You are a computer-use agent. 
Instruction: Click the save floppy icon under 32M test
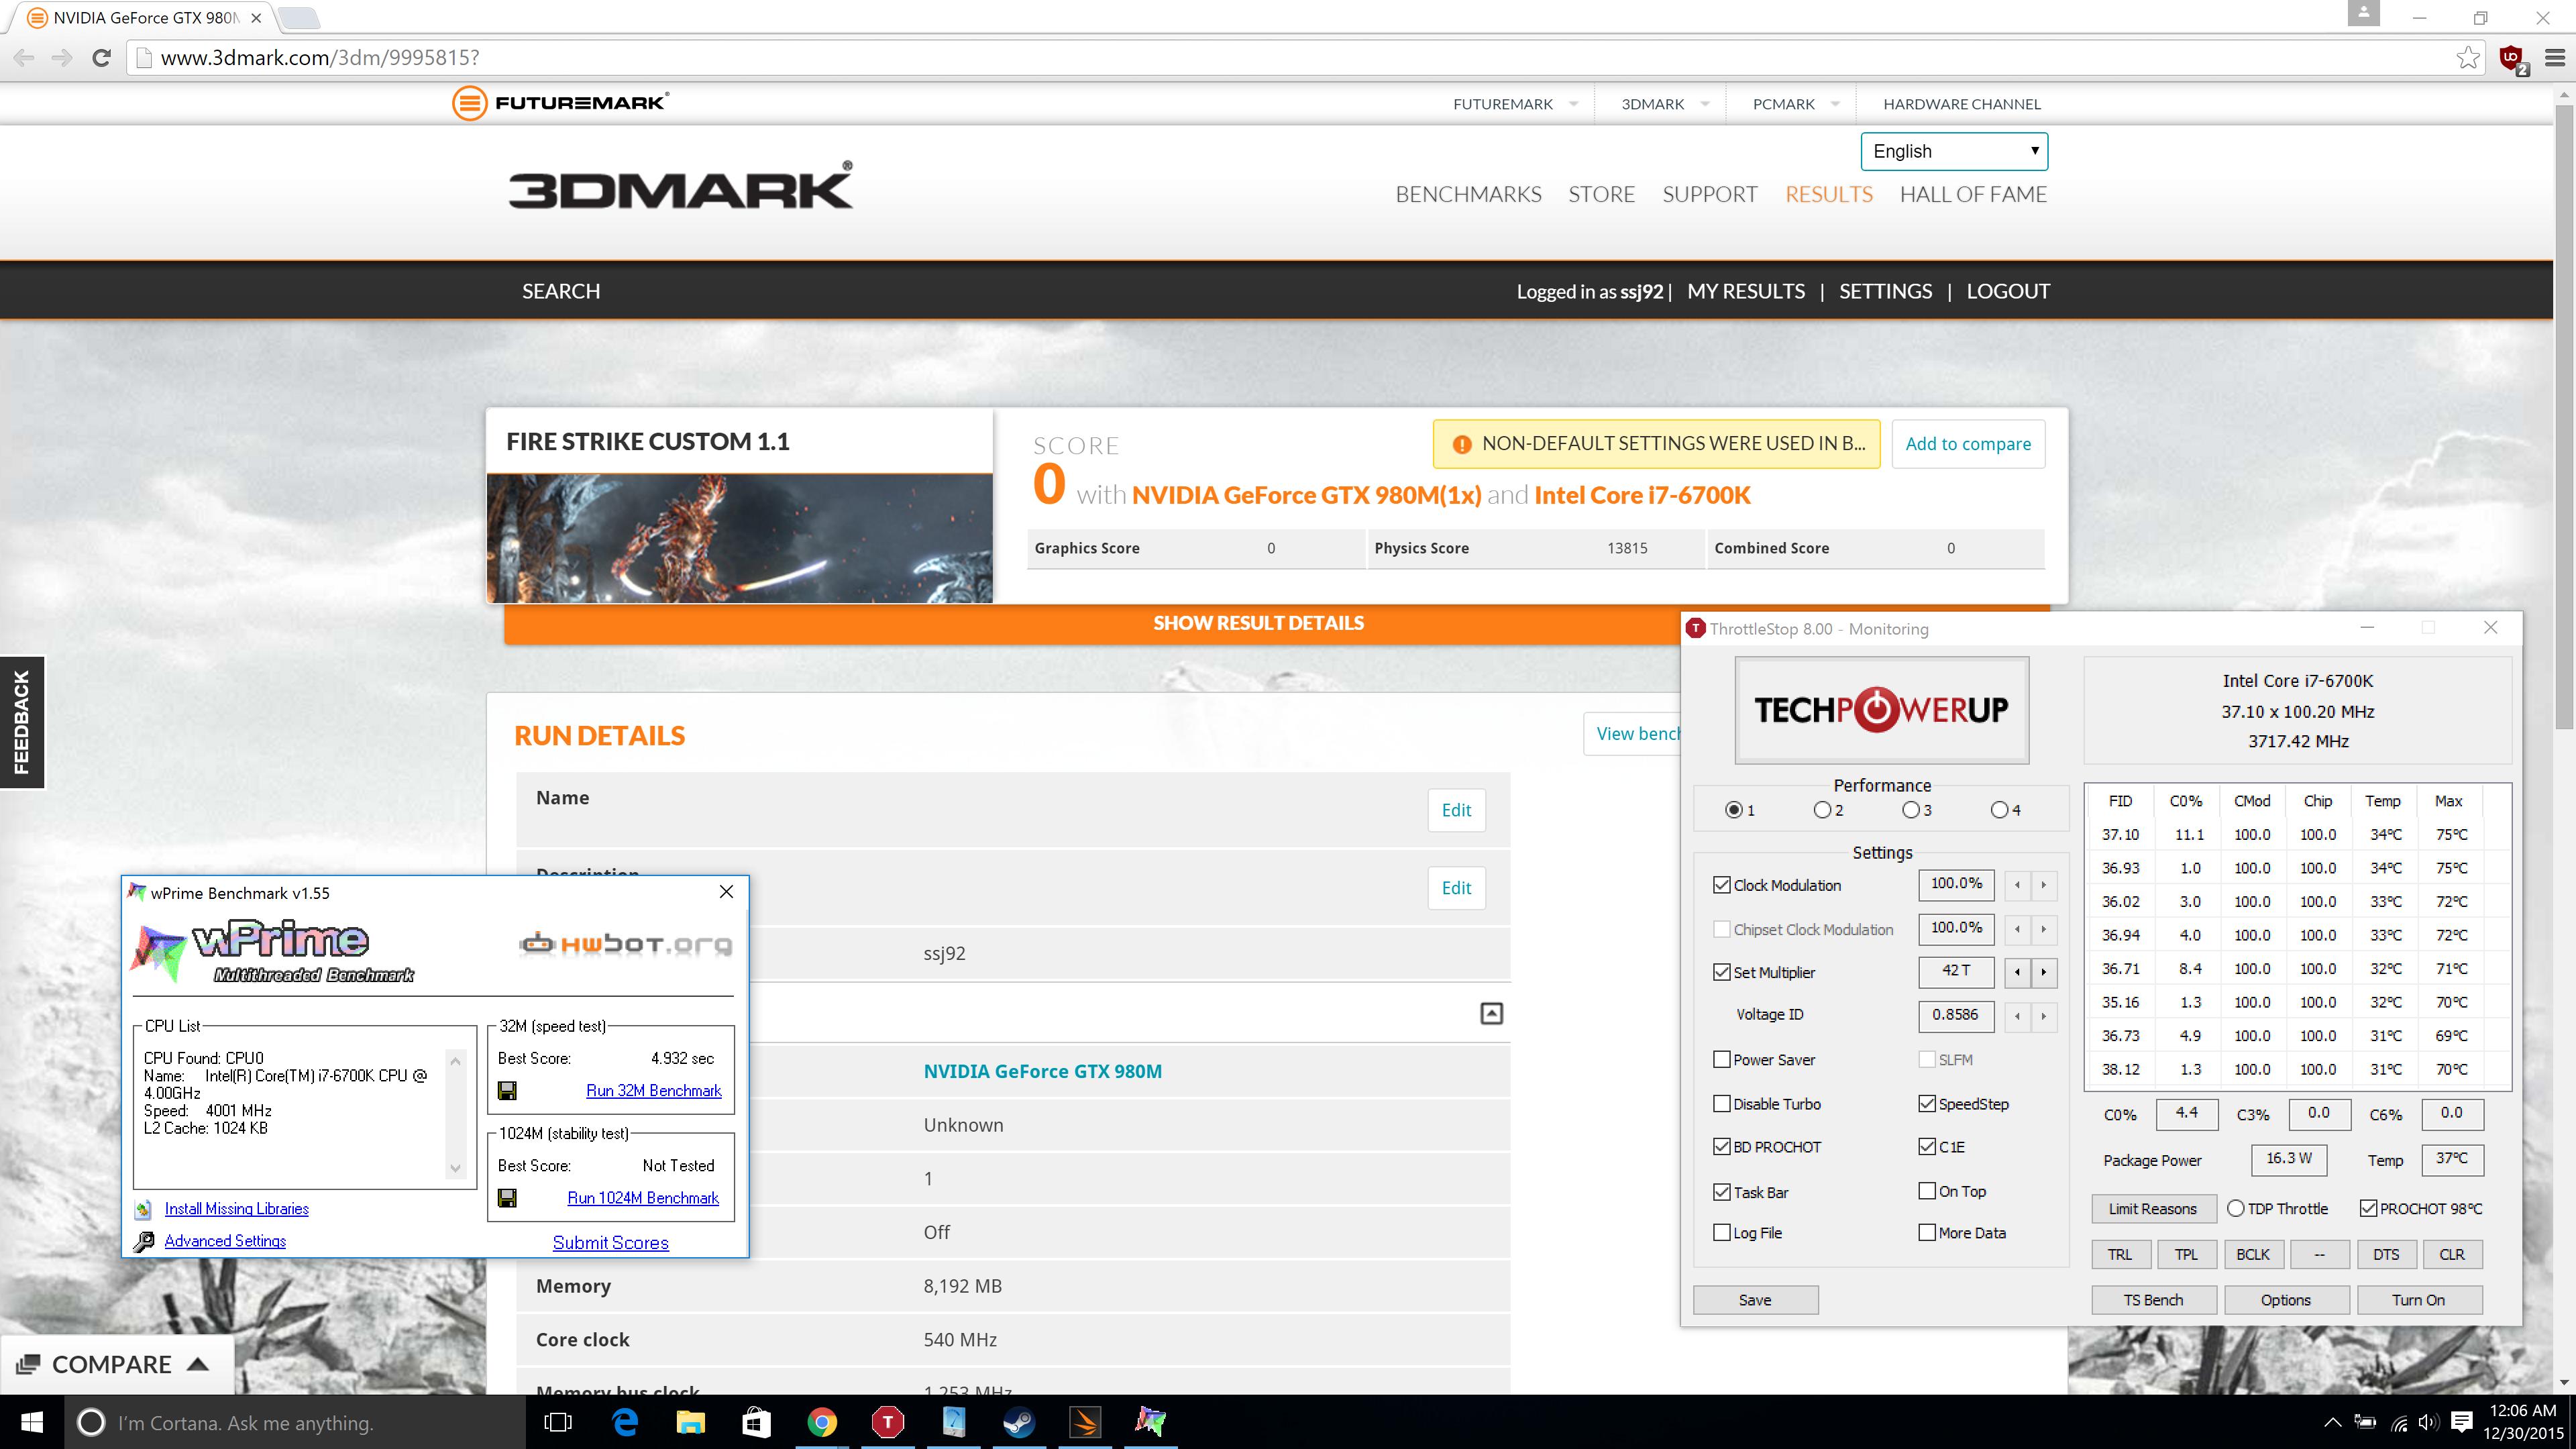[507, 1091]
